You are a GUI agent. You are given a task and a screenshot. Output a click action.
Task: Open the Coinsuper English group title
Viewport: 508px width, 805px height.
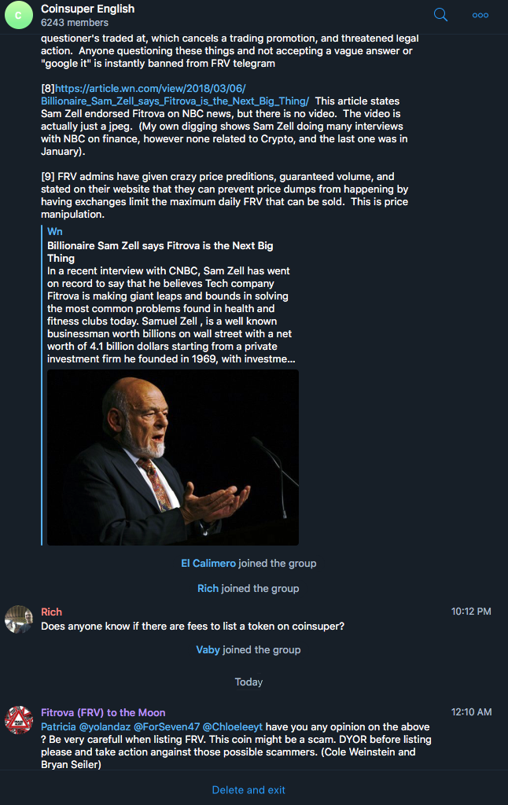click(87, 9)
